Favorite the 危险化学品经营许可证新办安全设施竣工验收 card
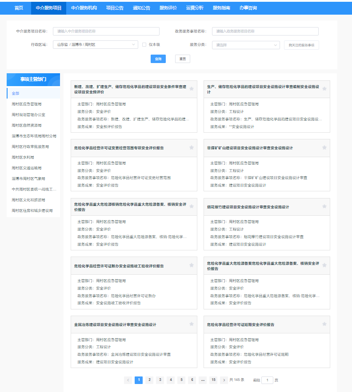 (x=192, y=265)
